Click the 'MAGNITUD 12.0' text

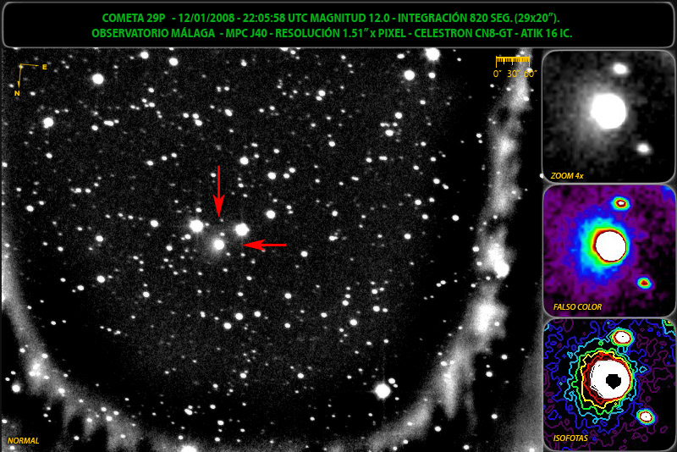[x=350, y=18]
